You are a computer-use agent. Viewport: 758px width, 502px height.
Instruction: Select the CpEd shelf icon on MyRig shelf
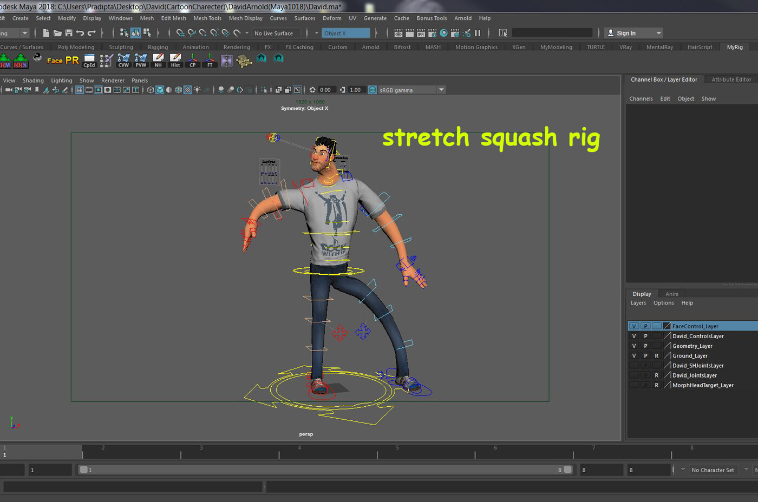tap(89, 61)
